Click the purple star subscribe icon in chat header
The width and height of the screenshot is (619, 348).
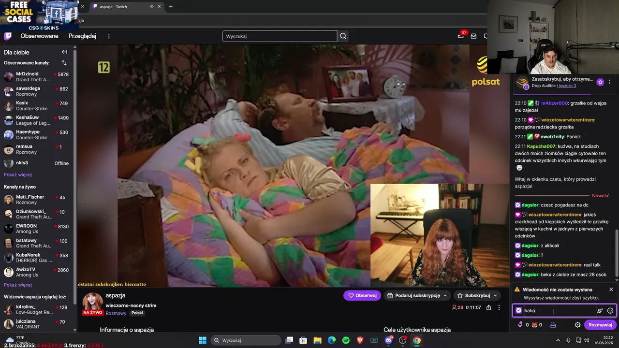coord(600,82)
